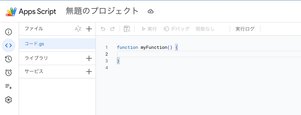Screen dimensions: 301x115
Task: Open the Triggers alarm clock icon
Action: (x=9, y=73)
